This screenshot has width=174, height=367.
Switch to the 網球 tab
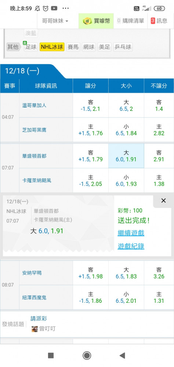[x=88, y=47]
